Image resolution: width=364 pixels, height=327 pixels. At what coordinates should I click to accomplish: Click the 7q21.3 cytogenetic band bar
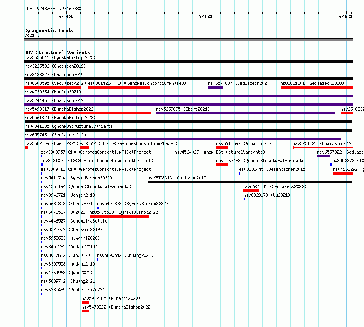(188, 40)
